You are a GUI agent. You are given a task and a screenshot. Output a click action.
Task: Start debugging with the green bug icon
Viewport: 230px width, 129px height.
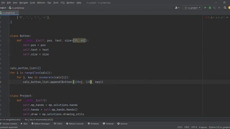(x=210, y=8)
